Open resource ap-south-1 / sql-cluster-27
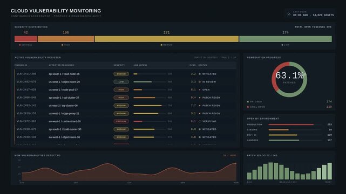 pyautogui.click(x=64, y=98)
